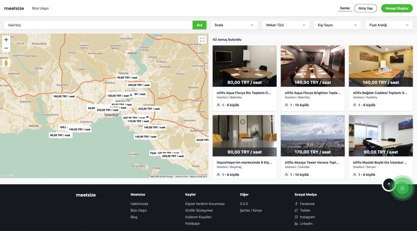Click the Street View pegman icon
Image resolution: width=417 pixels, height=231 pixels.
6,63
